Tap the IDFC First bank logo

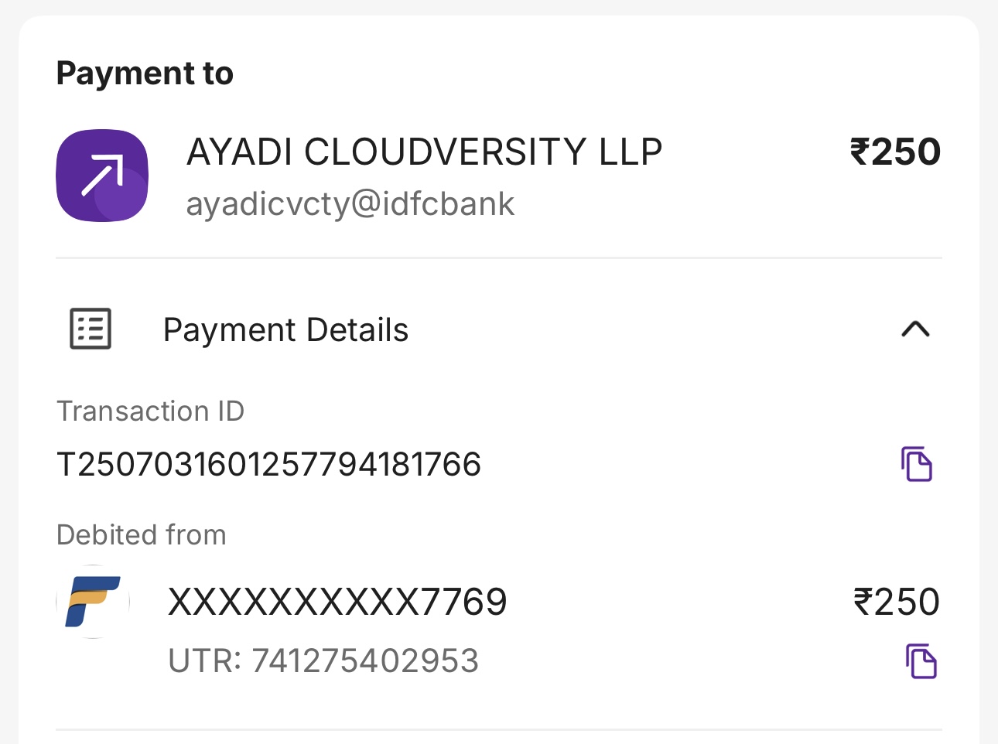(x=93, y=602)
